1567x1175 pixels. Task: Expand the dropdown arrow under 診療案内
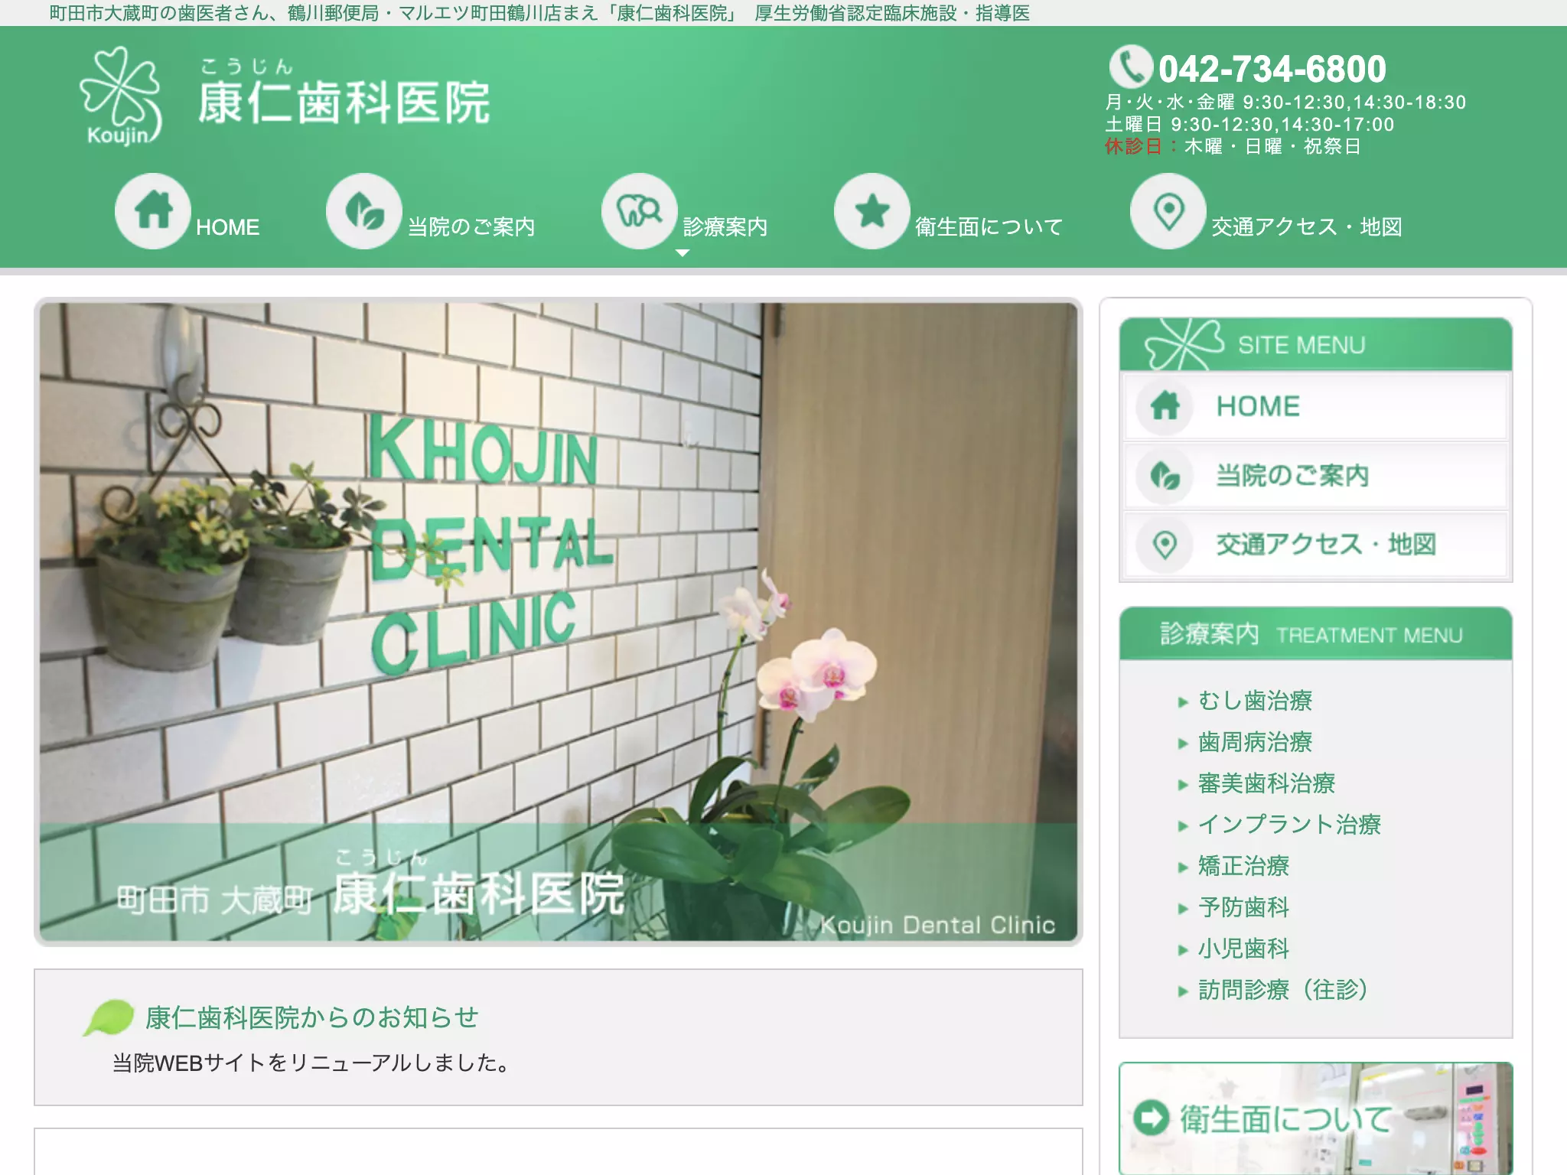683,253
